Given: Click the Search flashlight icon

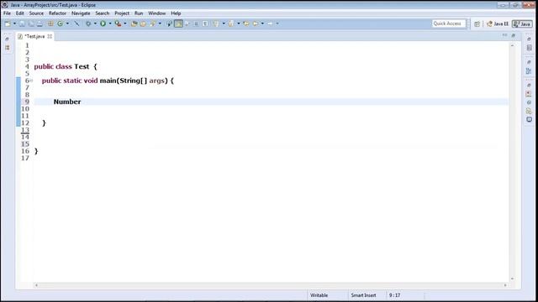Looking at the screenshot, I should 153,23.
